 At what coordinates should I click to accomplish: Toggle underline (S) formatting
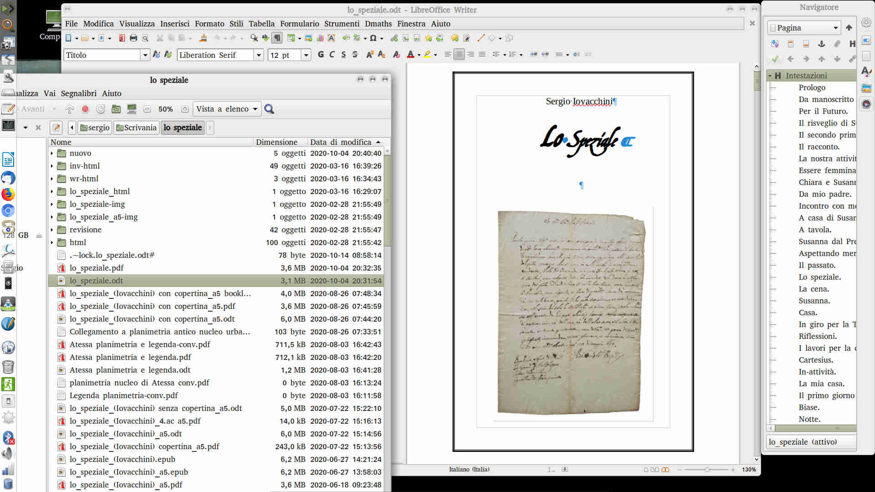coord(344,55)
